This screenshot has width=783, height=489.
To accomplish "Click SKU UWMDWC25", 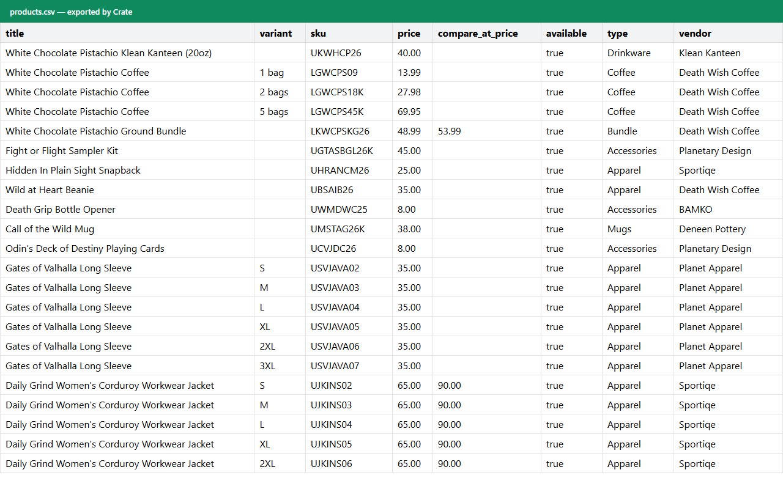I will pyautogui.click(x=349, y=209).
